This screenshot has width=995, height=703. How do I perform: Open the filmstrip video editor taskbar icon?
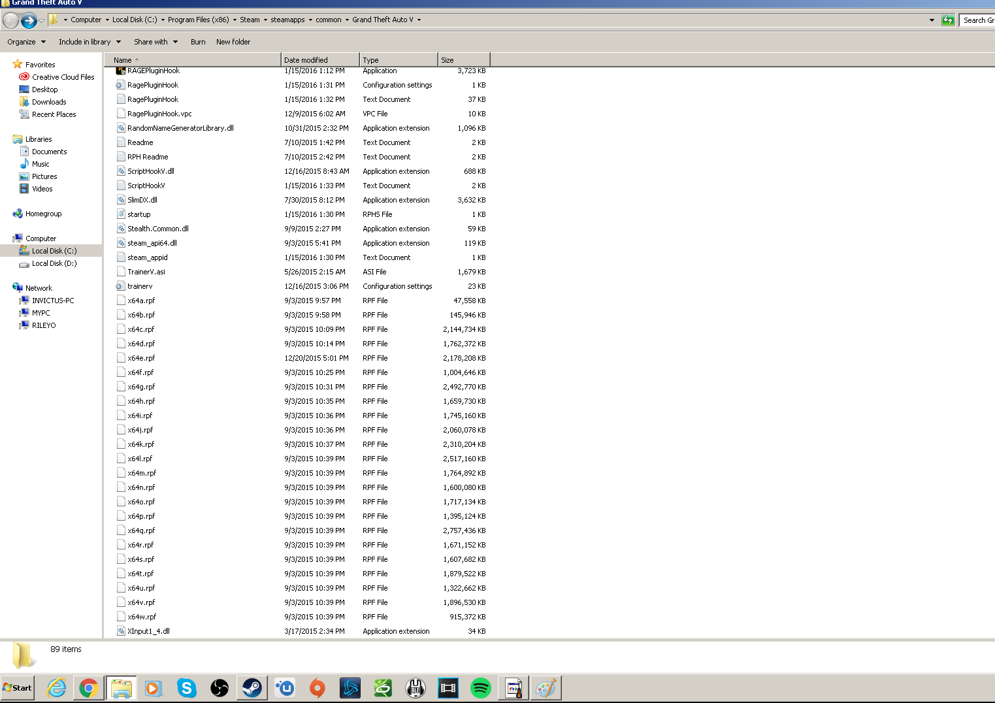[448, 688]
